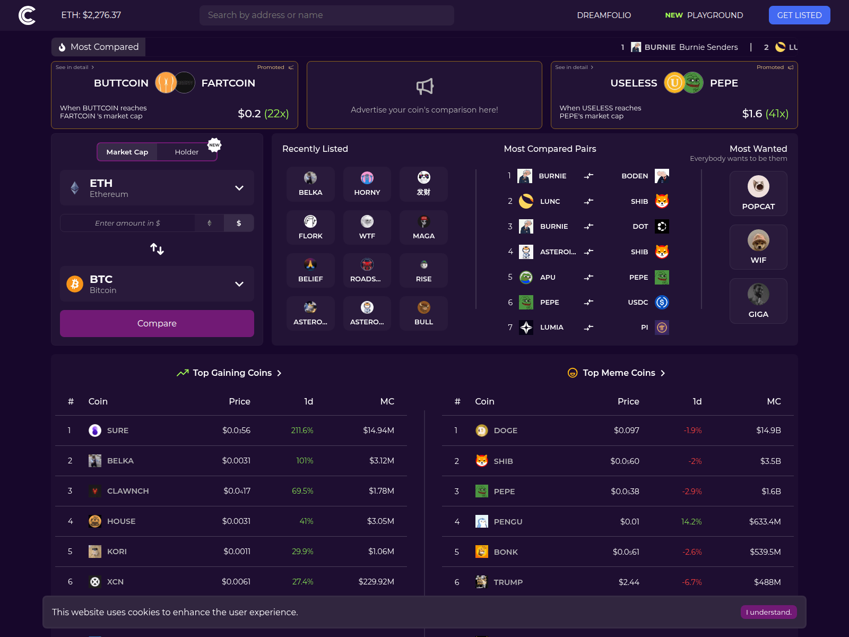Open the CLAWNCH row in top gaining

[231, 491]
